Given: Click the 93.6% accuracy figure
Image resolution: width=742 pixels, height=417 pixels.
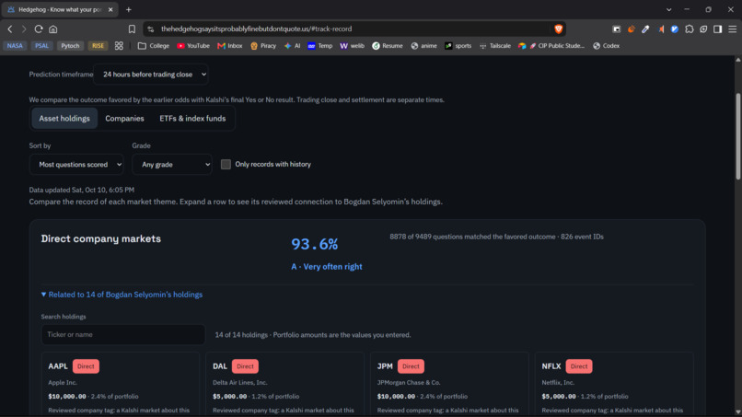Looking at the screenshot, I should 315,244.
